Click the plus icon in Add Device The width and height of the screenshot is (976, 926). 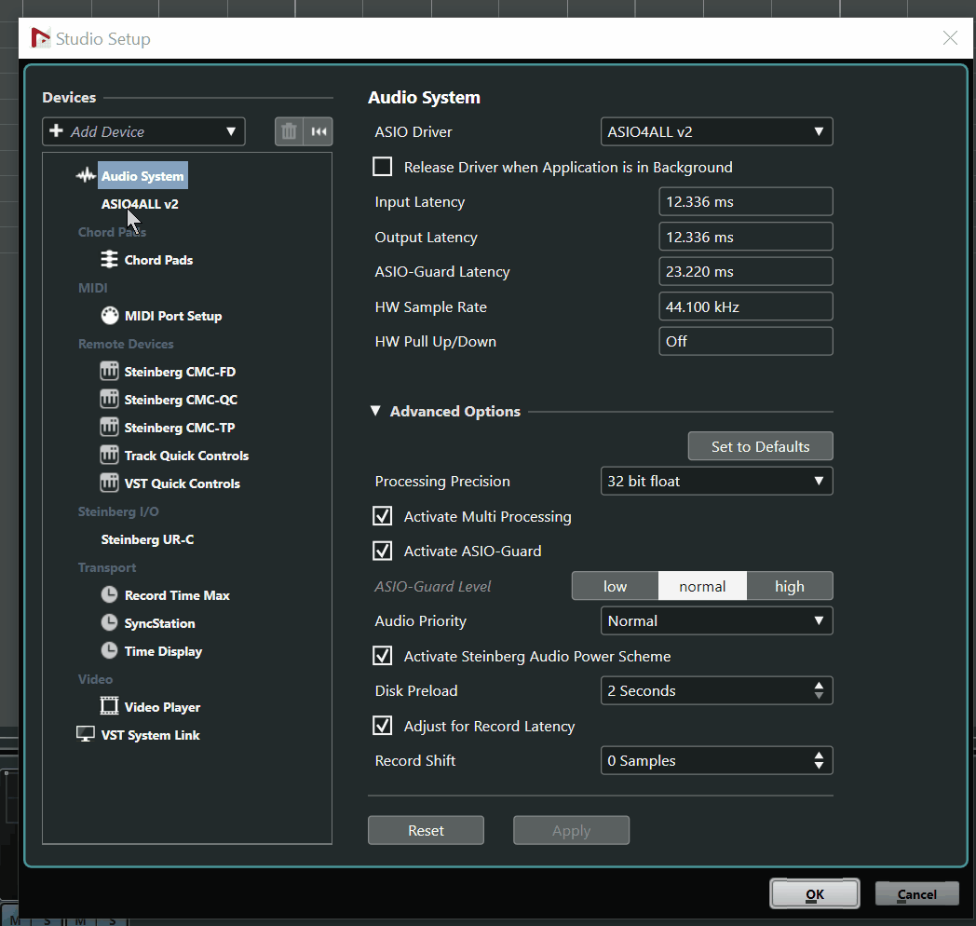56,130
